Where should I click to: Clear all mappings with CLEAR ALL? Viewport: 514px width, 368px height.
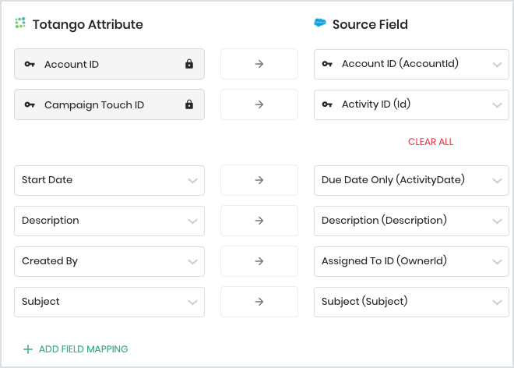pyautogui.click(x=431, y=142)
